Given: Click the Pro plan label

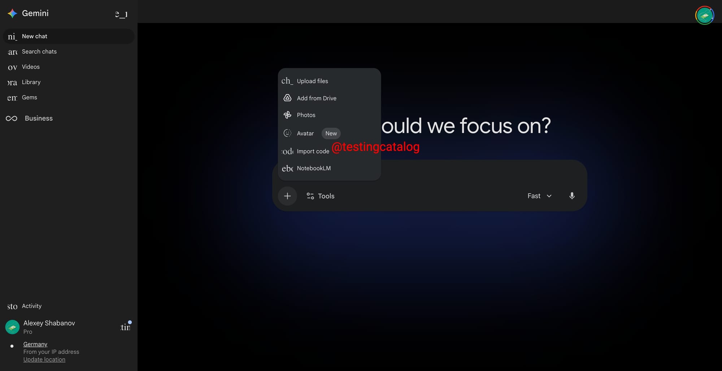Looking at the screenshot, I should (x=28, y=332).
